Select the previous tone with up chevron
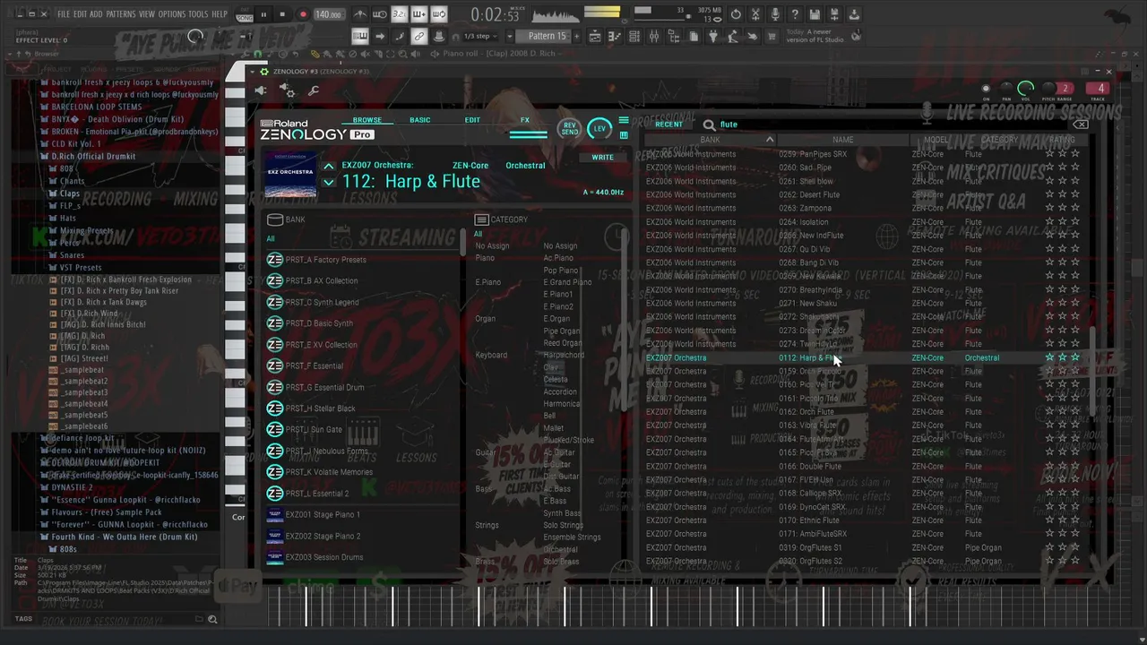The height and width of the screenshot is (645, 1147). [329, 166]
